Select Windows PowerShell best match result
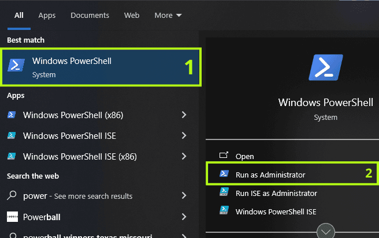The height and width of the screenshot is (238, 379). click(101, 67)
